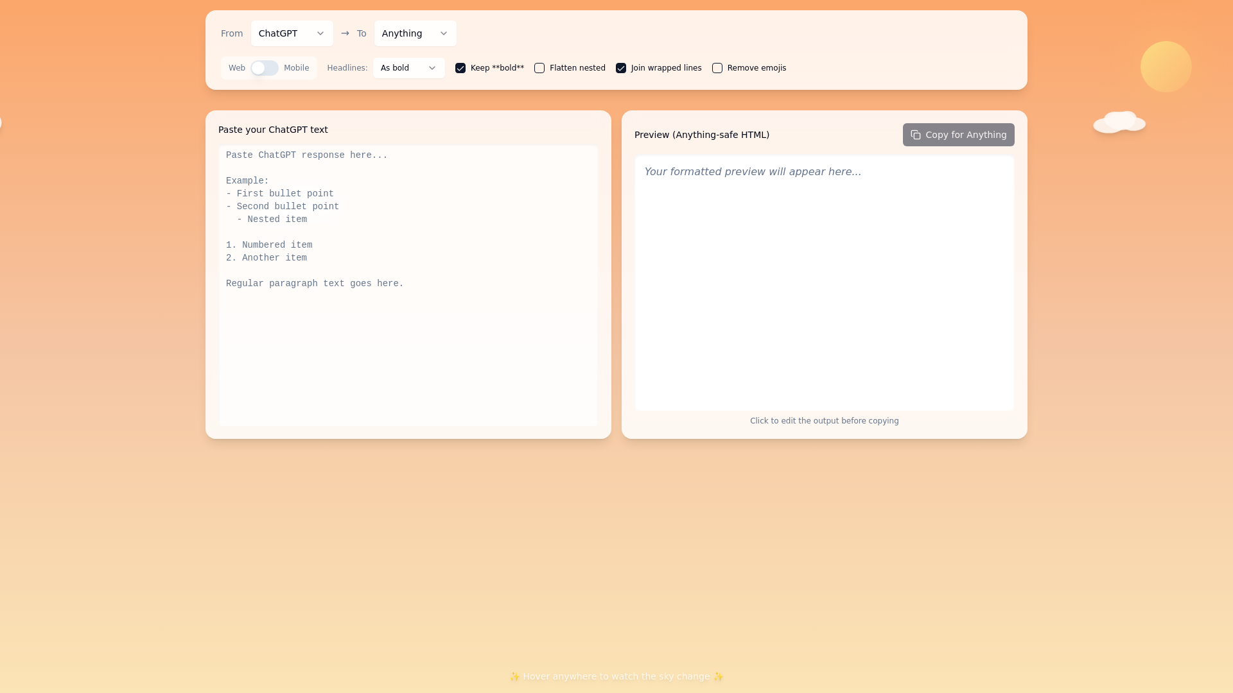1233x693 pixels.
Task: Click the arrow icon between From and To
Action: point(345,33)
